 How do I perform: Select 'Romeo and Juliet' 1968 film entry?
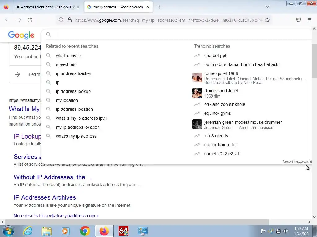point(221,91)
